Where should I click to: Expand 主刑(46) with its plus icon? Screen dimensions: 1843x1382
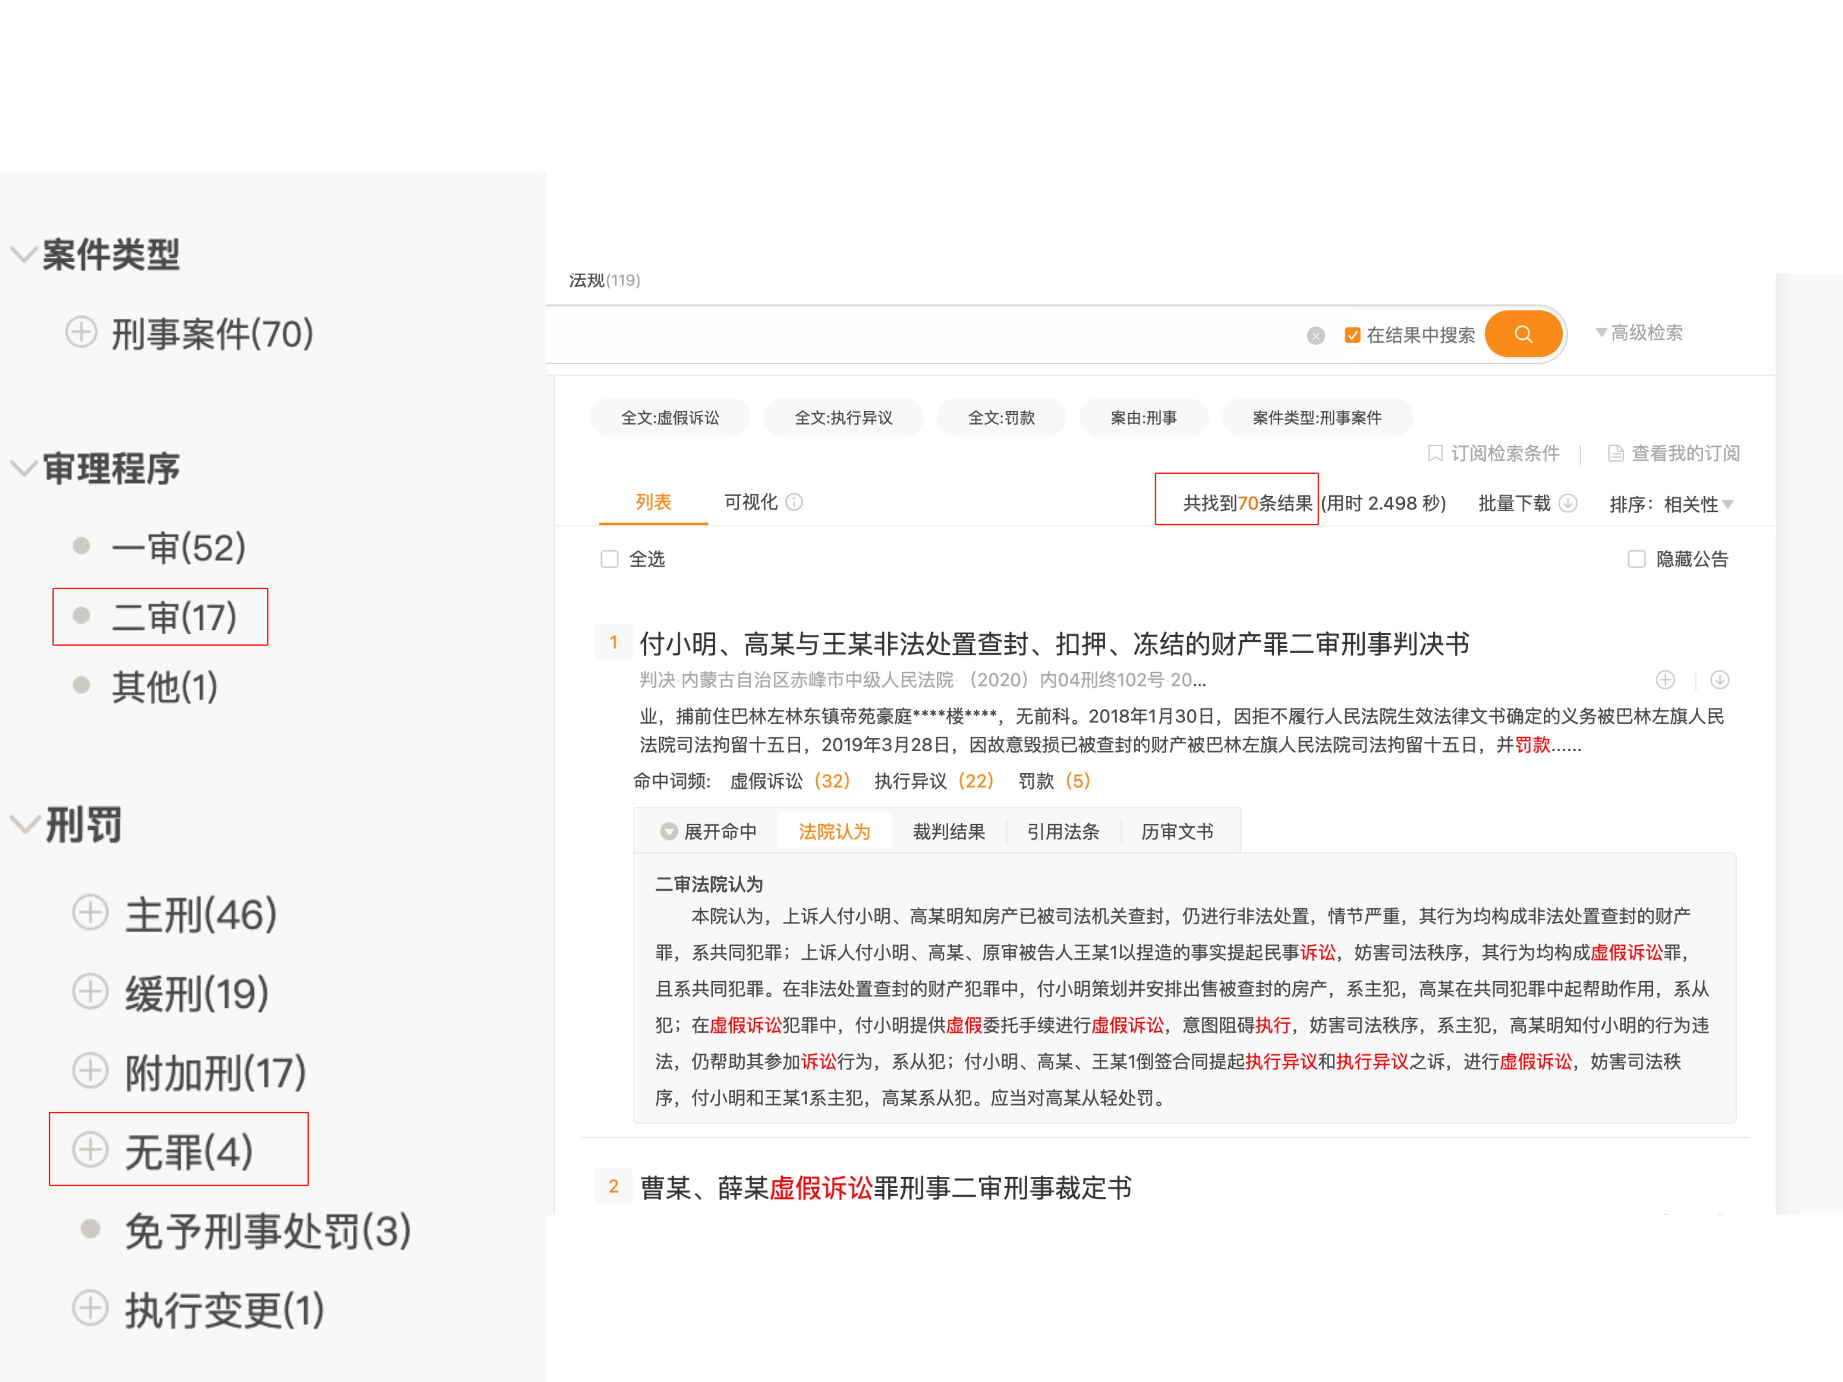click(90, 912)
